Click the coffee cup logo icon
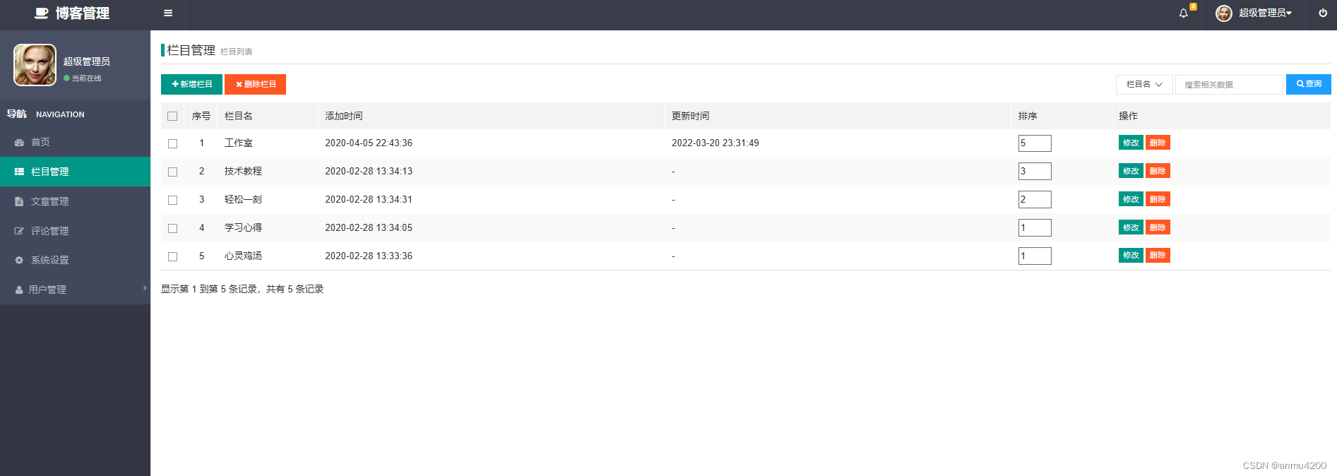 42,13
